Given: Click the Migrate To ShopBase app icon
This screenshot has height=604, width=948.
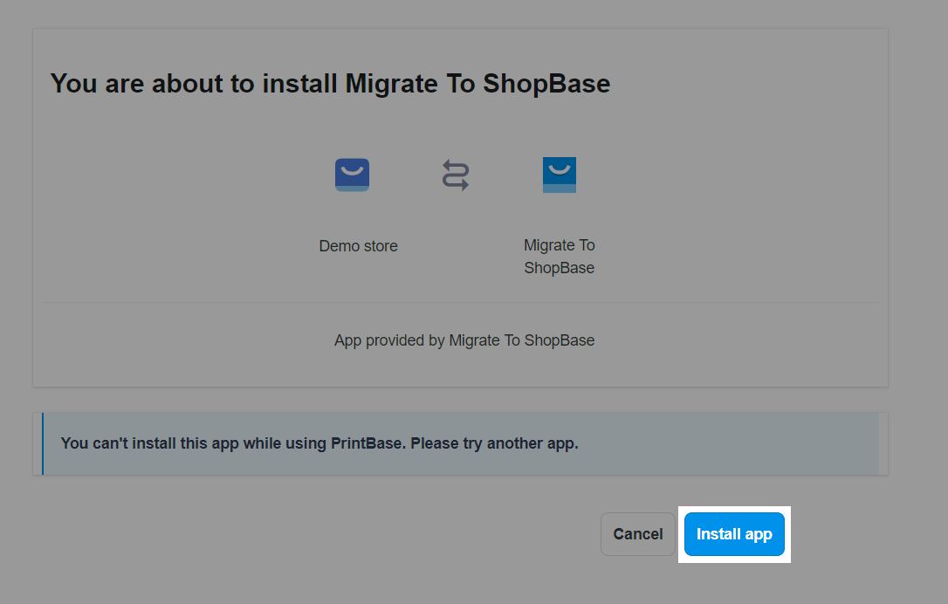Looking at the screenshot, I should tap(560, 175).
